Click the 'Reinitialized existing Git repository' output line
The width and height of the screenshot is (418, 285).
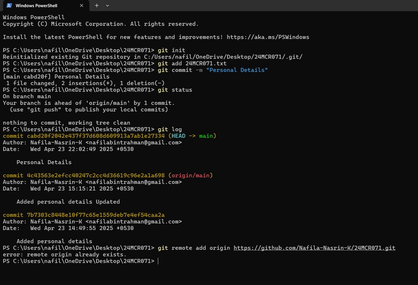click(153, 57)
